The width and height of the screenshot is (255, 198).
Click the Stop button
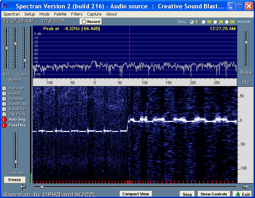tap(187, 194)
